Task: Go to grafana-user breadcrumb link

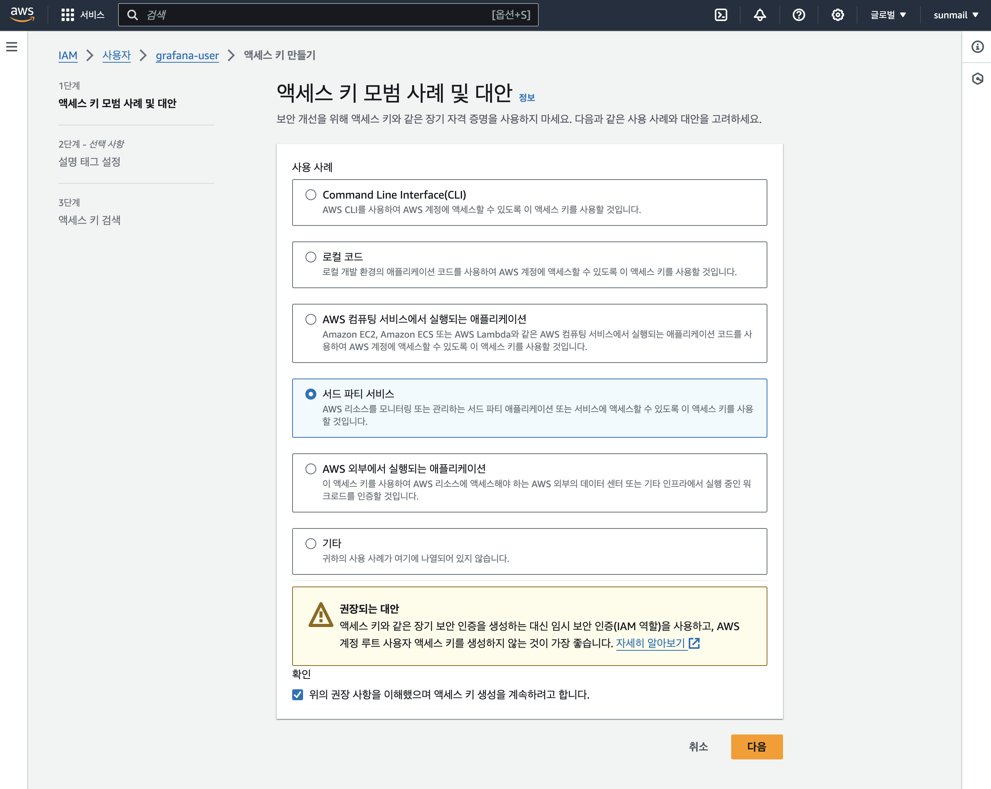Action: [187, 55]
